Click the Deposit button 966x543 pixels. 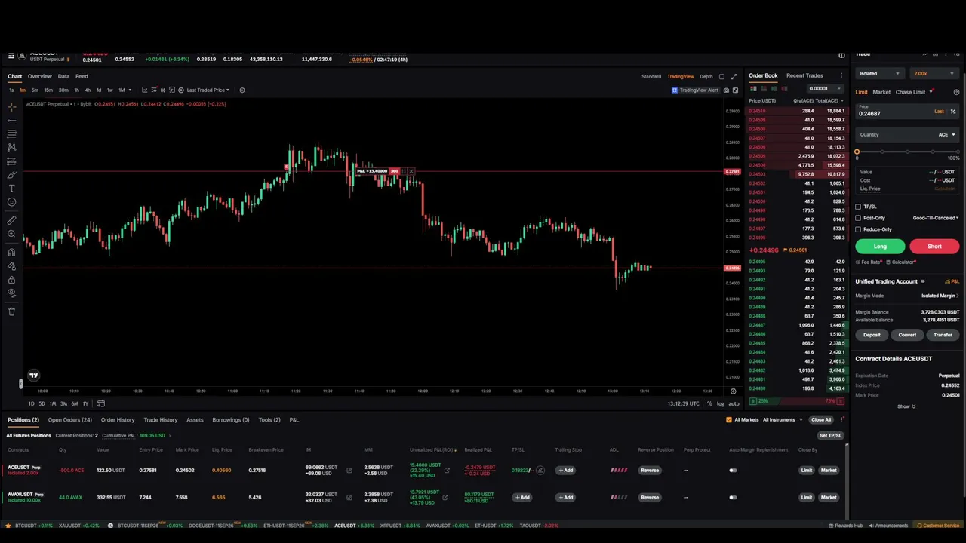click(x=872, y=335)
